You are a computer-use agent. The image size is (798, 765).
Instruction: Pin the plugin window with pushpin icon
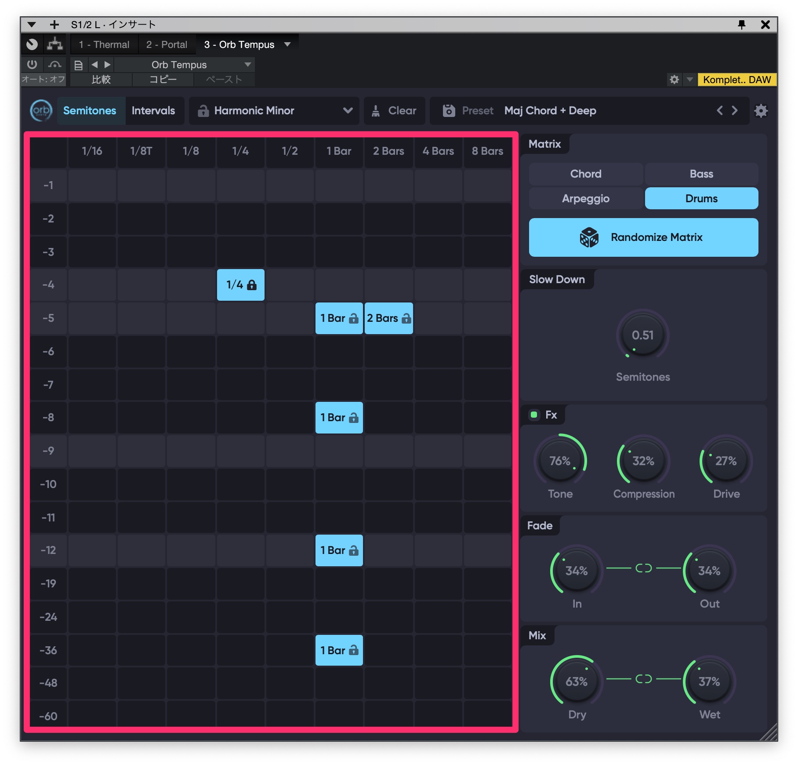point(742,25)
